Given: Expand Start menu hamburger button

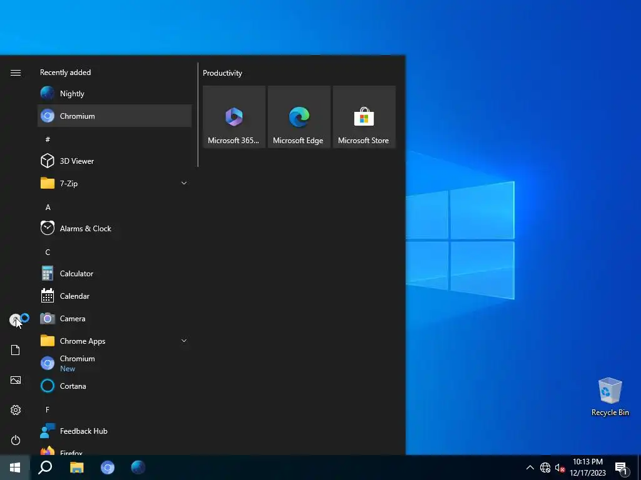Looking at the screenshot, I should 16,72.
